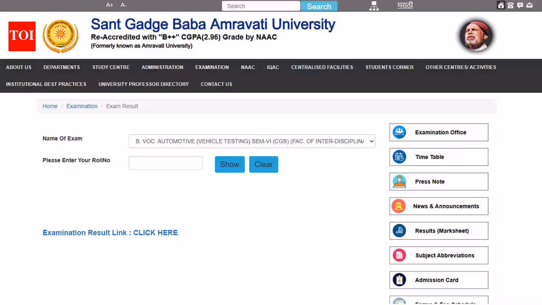Open the Administration menu
The image size is (542, 305).
(x=162, y=67)
